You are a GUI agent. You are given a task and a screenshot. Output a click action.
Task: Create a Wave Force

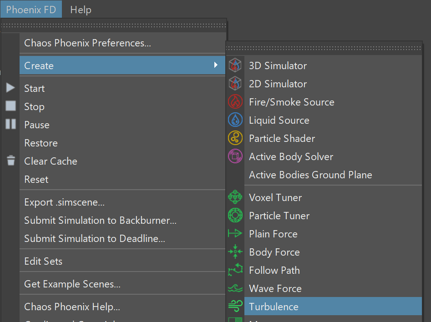point(333,288)
